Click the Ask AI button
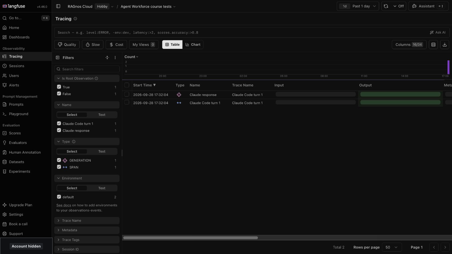 click(438, 32)
